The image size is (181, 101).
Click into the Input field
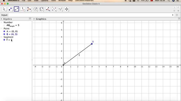coord(90,15)
